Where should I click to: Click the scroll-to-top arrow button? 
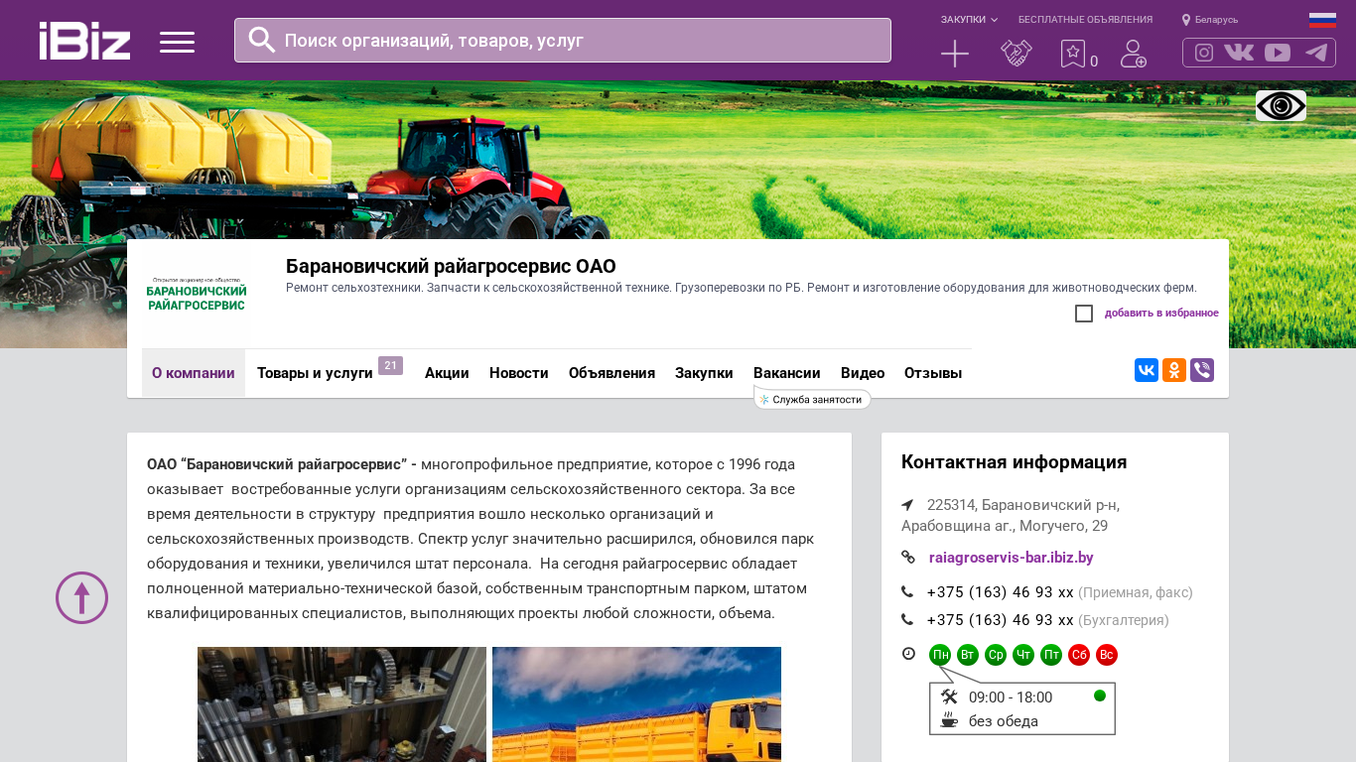click(x=81, y=597)
